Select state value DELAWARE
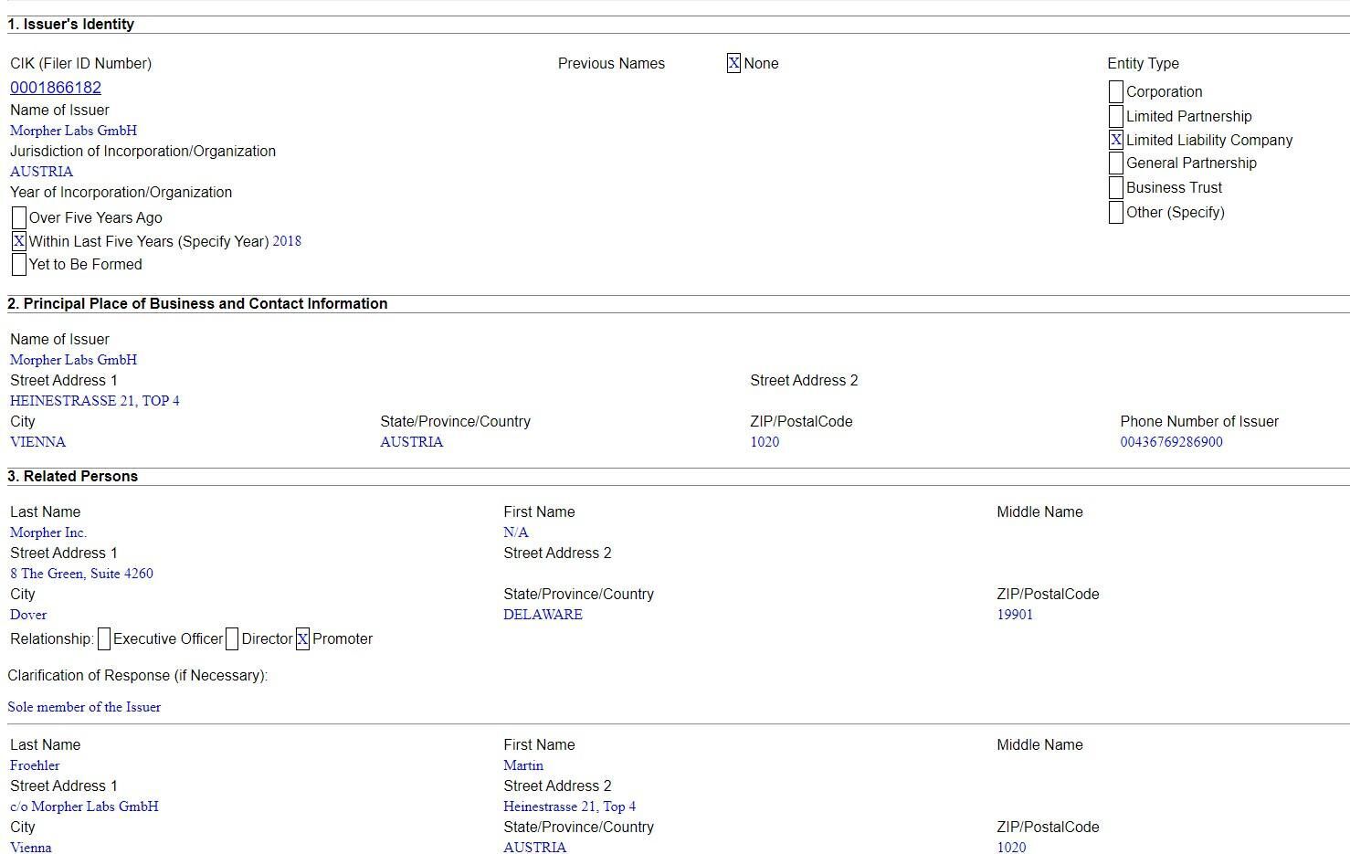Screen dimensions: 1350x854 coord(543,614)
